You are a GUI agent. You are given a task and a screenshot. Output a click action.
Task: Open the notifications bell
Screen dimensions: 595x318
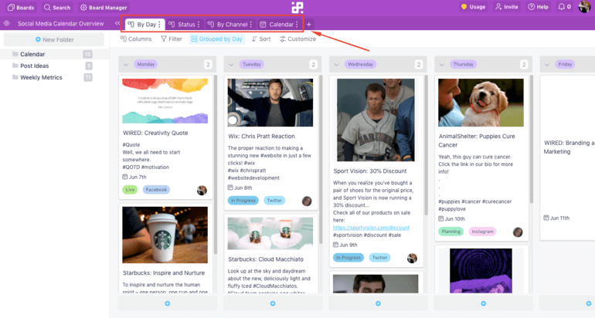564,7
